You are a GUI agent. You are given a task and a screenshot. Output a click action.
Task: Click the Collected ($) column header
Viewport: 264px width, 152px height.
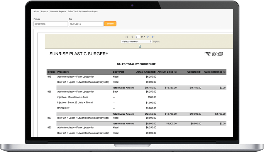pos(194,72)
